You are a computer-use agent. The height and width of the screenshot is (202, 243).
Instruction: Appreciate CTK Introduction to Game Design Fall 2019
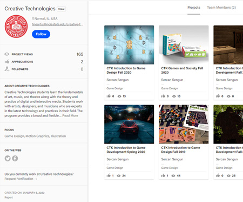[163, 175]
